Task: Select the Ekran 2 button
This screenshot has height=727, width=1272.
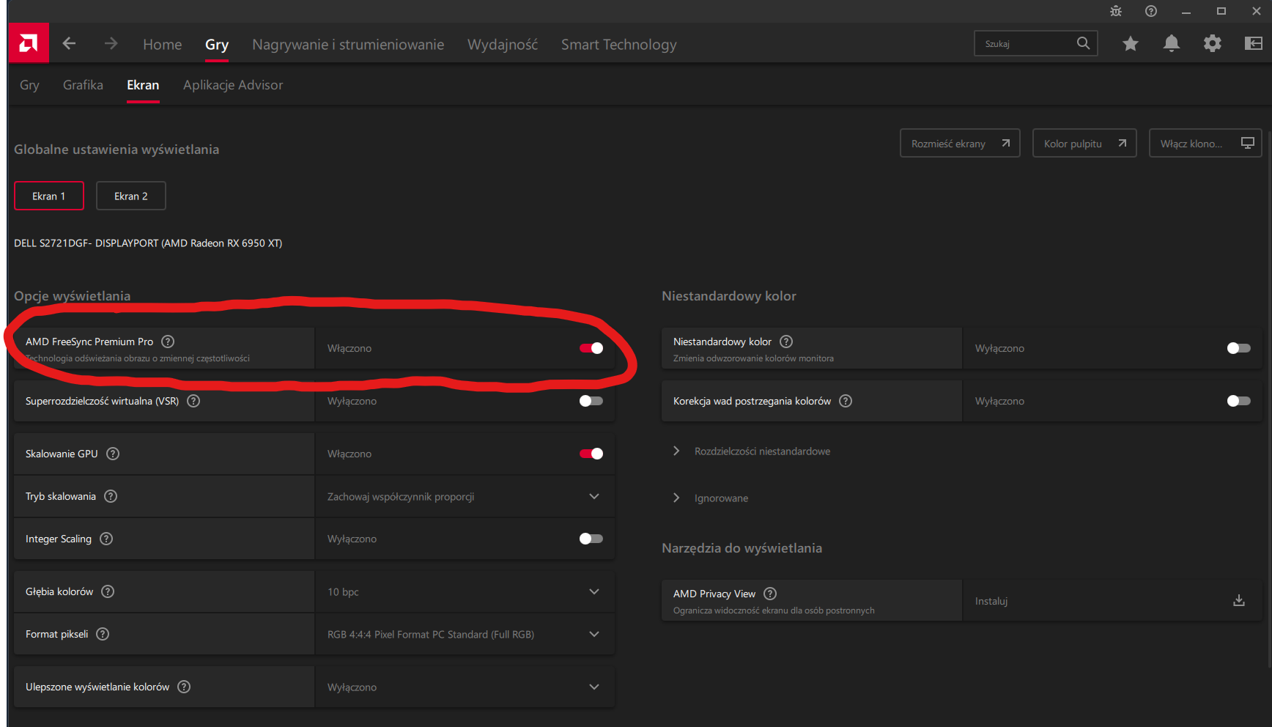Action: click(x=131, y=196)
